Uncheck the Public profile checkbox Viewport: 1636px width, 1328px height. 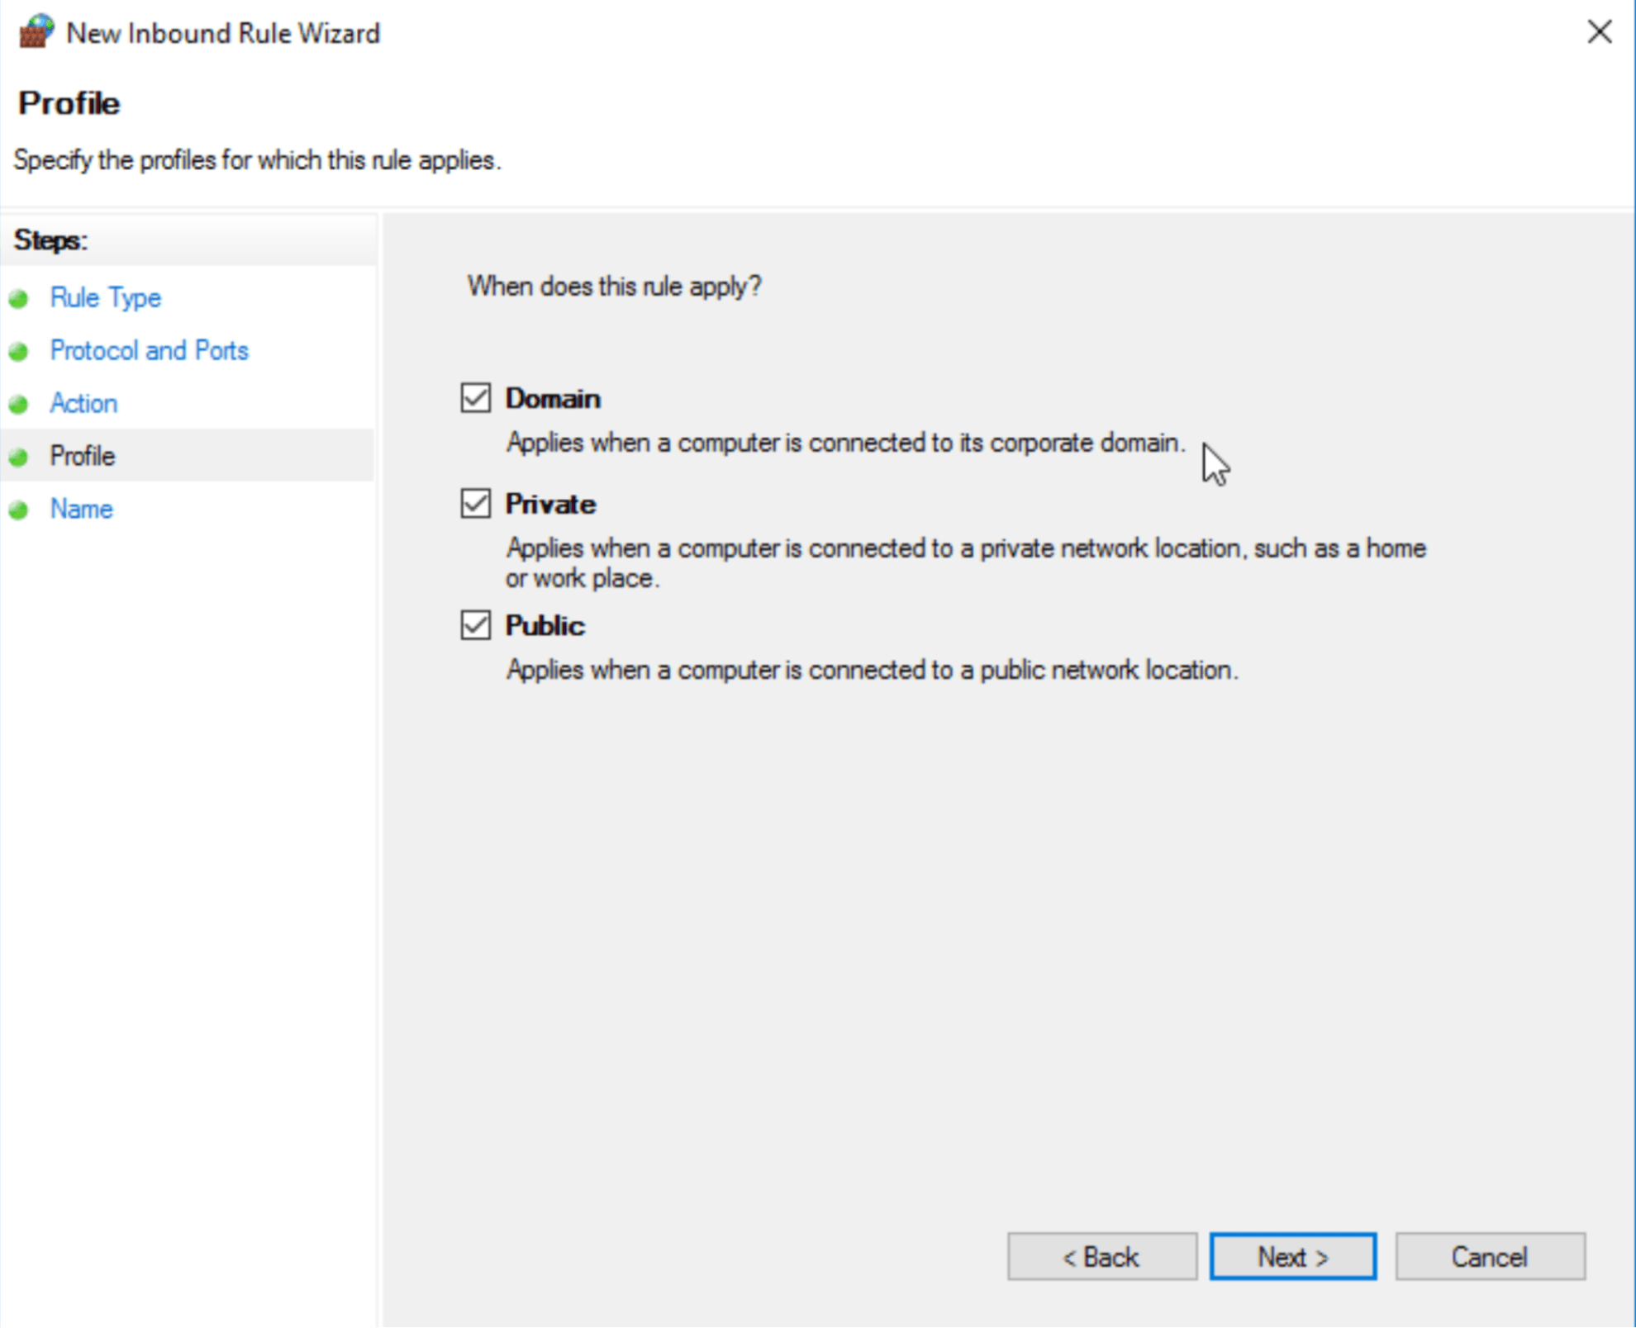[x=475, y=626]
